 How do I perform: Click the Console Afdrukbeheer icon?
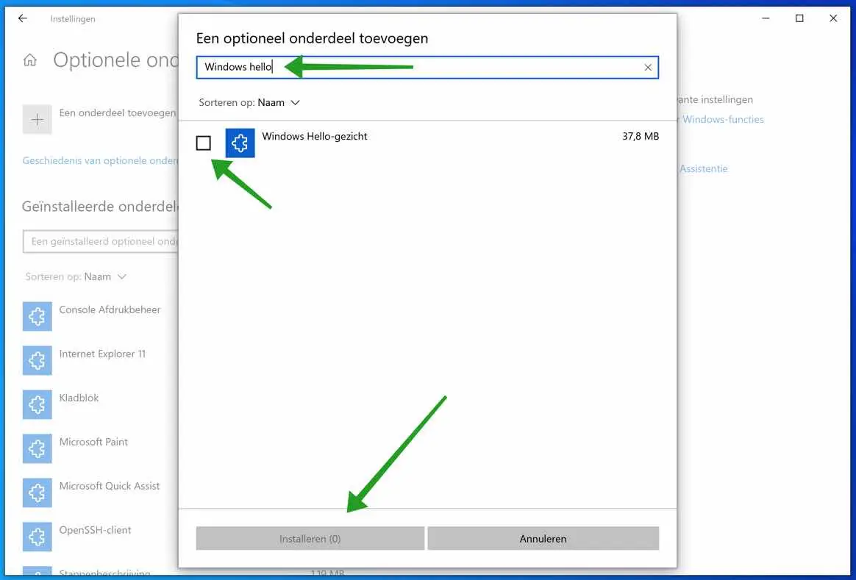coord(37,316)
